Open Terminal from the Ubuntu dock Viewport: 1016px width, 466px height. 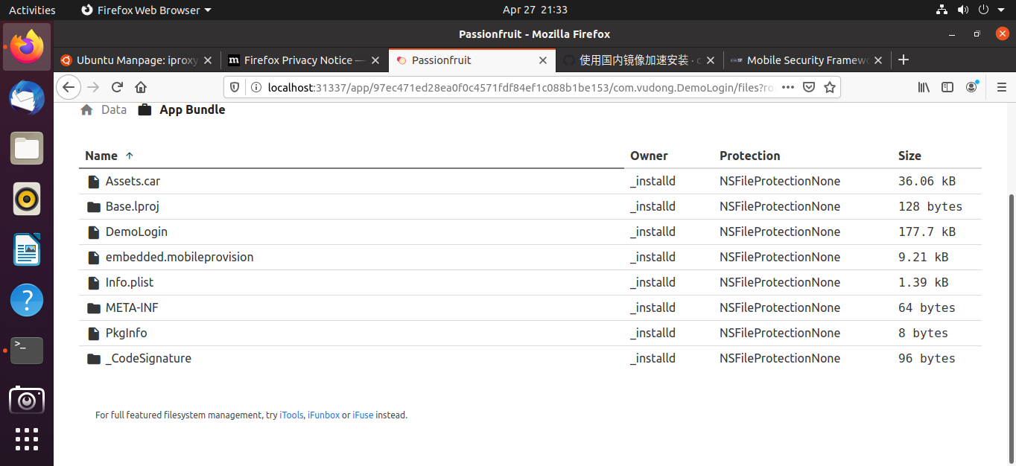click(27, 350)
